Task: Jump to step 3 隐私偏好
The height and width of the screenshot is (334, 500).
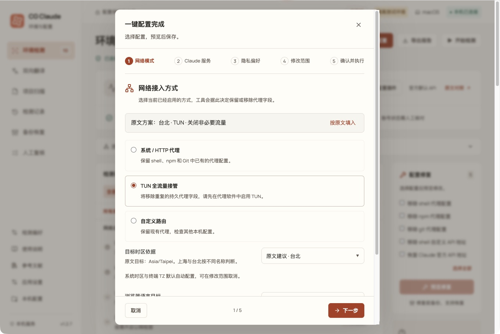Action: [246, 61]
